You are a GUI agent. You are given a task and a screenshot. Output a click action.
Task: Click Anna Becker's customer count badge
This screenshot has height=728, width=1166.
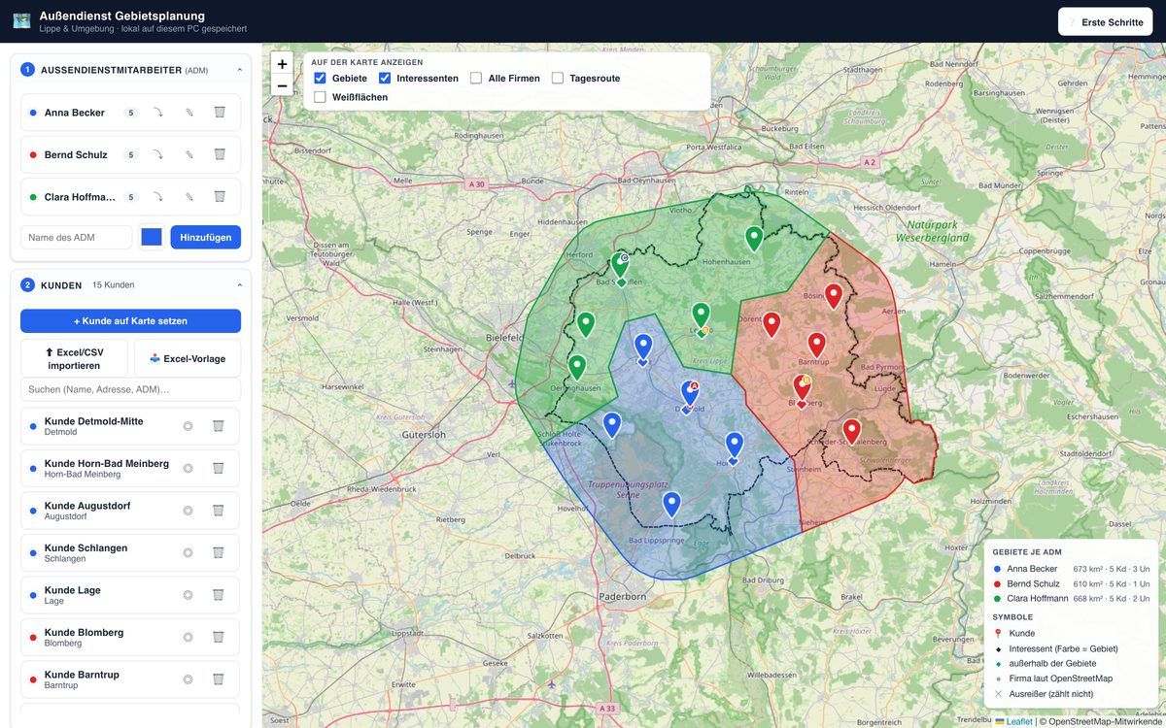coord(131,113)
